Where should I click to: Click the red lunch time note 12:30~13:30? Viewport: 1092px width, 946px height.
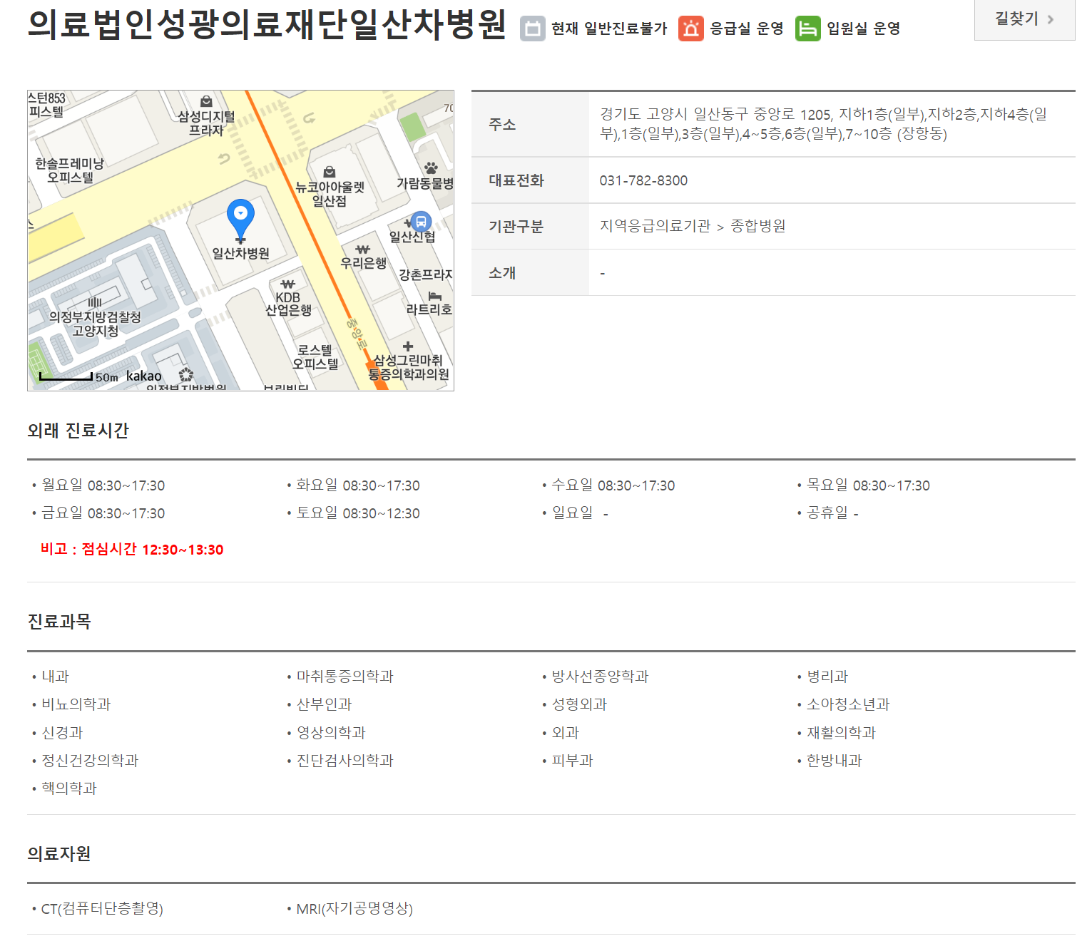point(132,550)
